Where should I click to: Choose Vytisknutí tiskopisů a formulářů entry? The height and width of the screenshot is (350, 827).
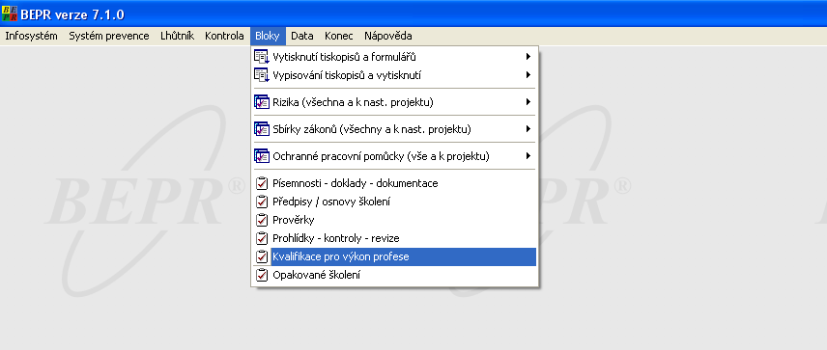pos(394,57)
